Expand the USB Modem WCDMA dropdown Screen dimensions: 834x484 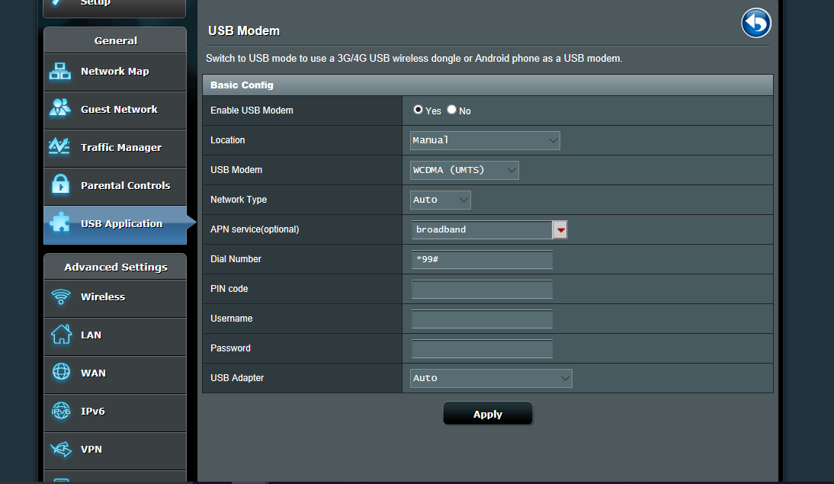click(x=464, y=170)
